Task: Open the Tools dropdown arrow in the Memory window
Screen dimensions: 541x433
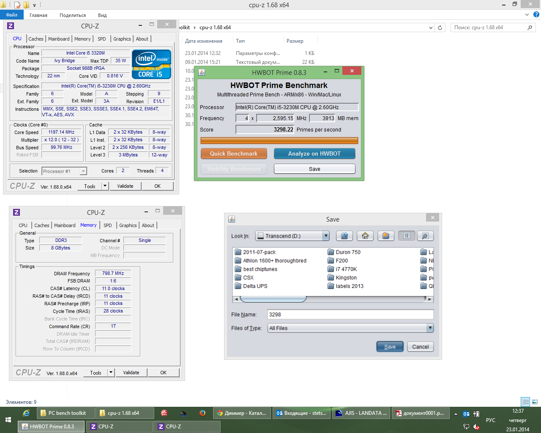Action: 111,373
